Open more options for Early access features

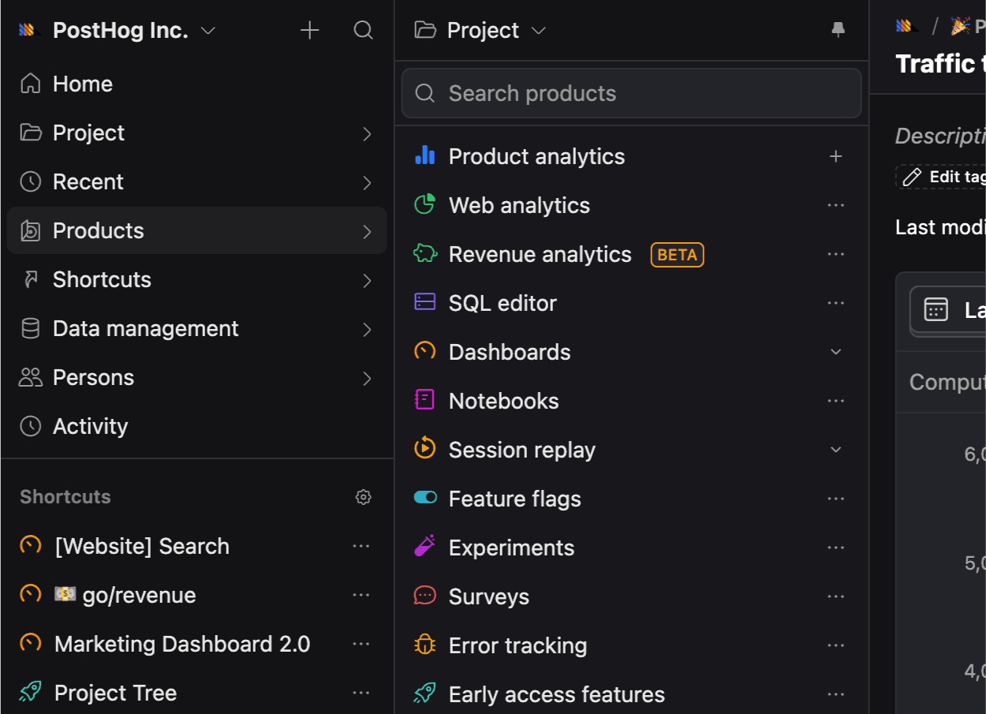coord(836,694)
